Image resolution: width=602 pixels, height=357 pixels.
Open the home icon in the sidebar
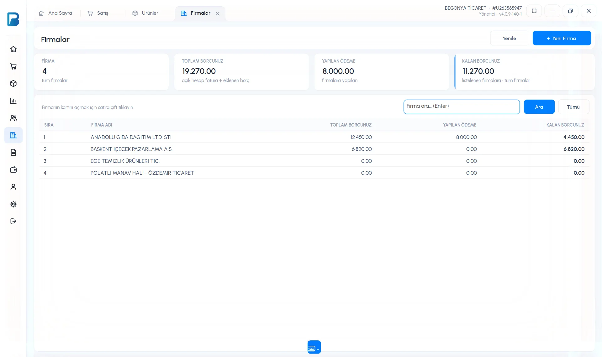tap(13, 49)
